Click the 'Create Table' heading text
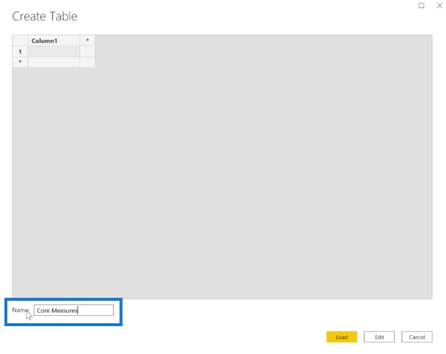The height and width of the screenshot is (354, 446). pyautogui.click(x=45, y=16)
